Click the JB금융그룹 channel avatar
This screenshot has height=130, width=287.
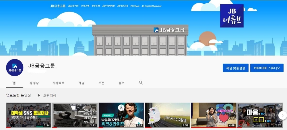click(15, 68)
